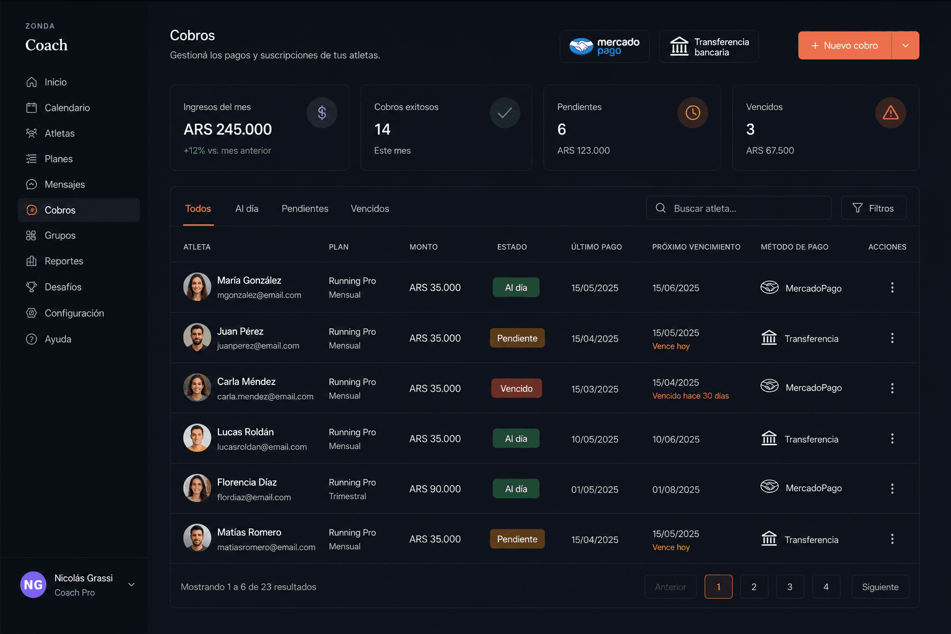Click Matías Romero's avatar photo
The width and height of the screenshot is (951, 634).
198,539
